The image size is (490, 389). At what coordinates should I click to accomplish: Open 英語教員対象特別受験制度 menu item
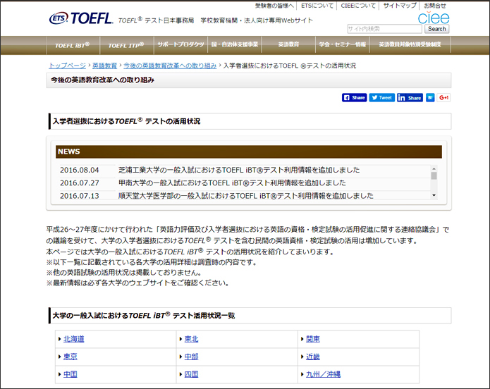(x=410, y=44)
